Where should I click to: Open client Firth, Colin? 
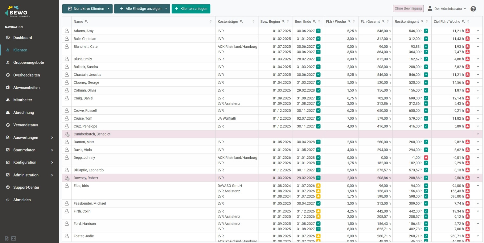click(x=82, y=211)
